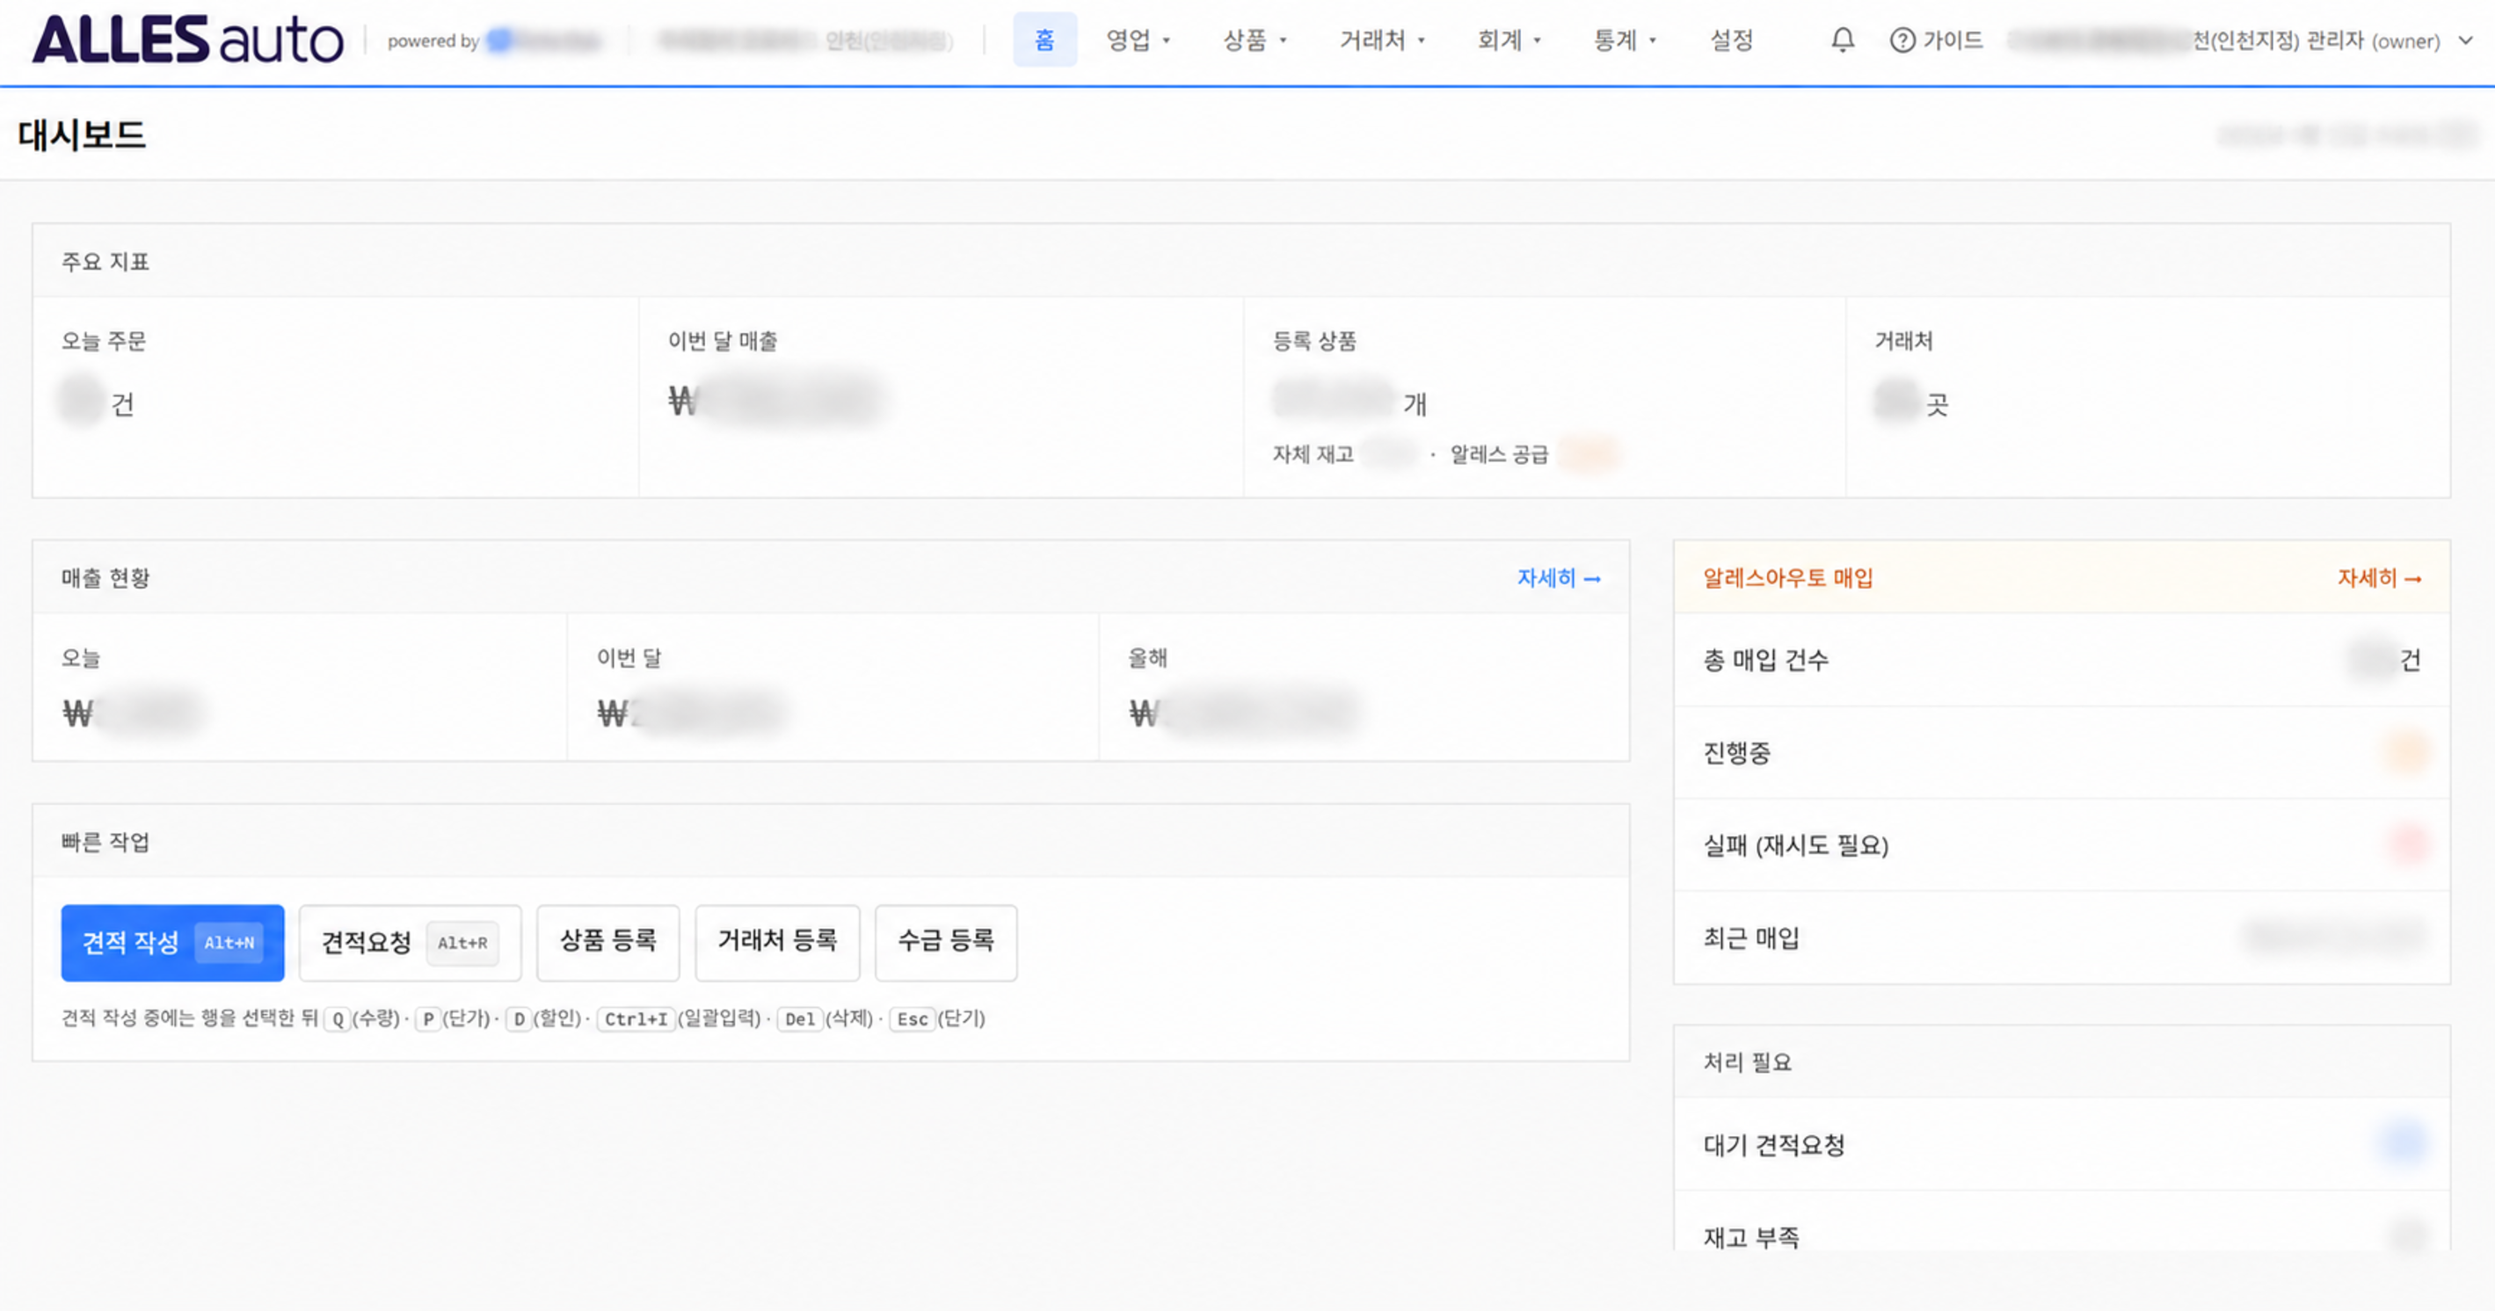This screenshot has width=2495, height=1311.
Task: Click the Esc shortcut key hint
Action: pos(912,1018)
